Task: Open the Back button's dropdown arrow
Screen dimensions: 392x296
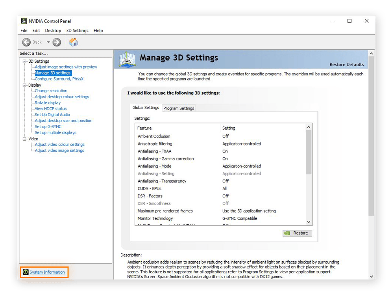Action: (x=48, y=42)
